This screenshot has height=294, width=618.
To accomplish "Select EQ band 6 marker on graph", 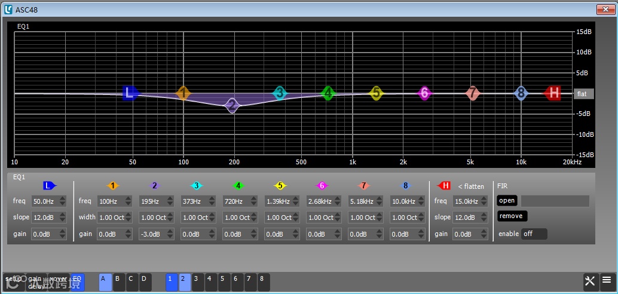I will [424, 93].
